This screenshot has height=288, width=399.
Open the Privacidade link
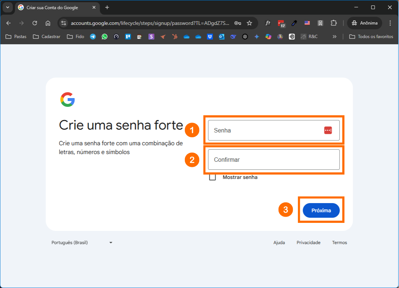coord(308,243)
